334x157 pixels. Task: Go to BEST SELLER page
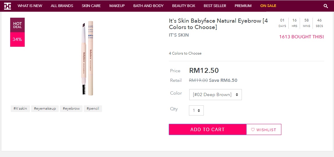[x=215, y=6]
